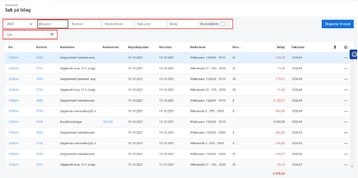Open more options for Kundefordringer row
Viewport: 358px width, 178px height.
click(x=346, y=122)
